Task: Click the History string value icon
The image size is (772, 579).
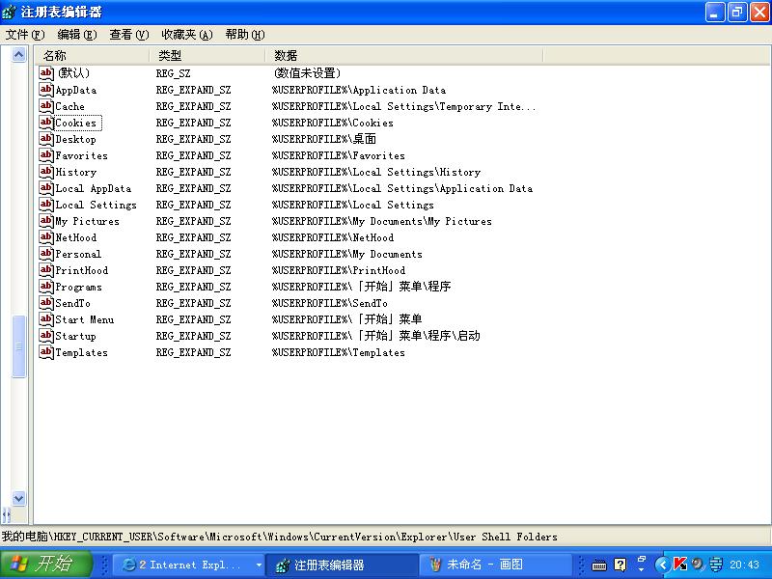Action: click(46, 172)
